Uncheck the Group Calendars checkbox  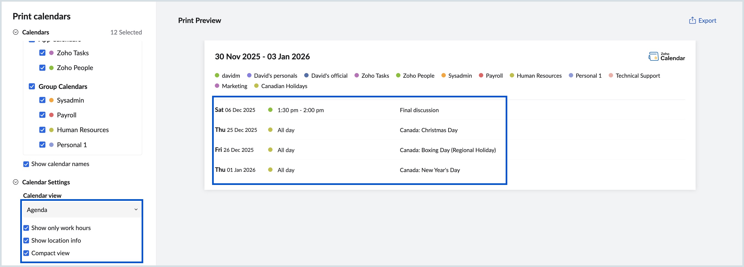(x=32, y=86)
